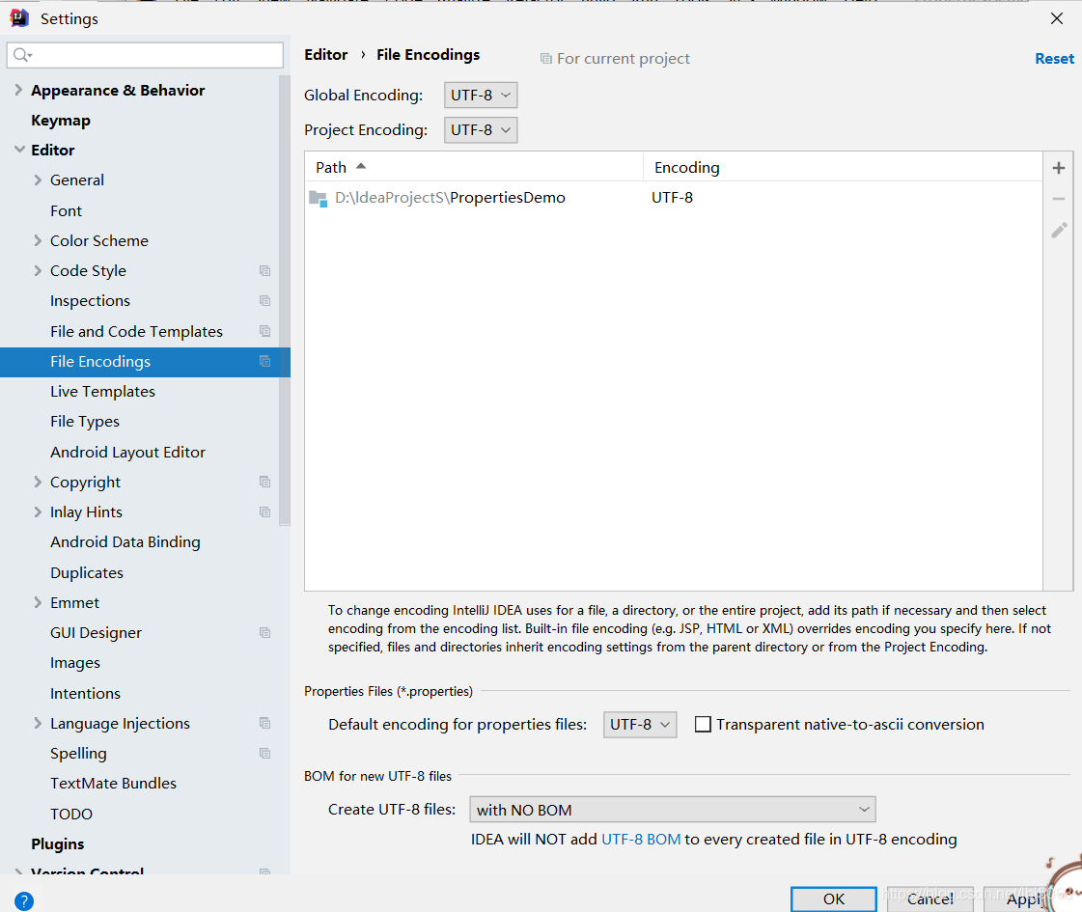Click project-level icon beside Spelling
Viewport: 1082px width, 912px height.
pos(265,754)
